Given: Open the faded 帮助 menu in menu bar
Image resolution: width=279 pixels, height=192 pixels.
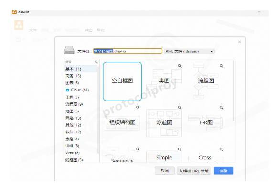Looking at the screenshot, I should pos(100,30).
